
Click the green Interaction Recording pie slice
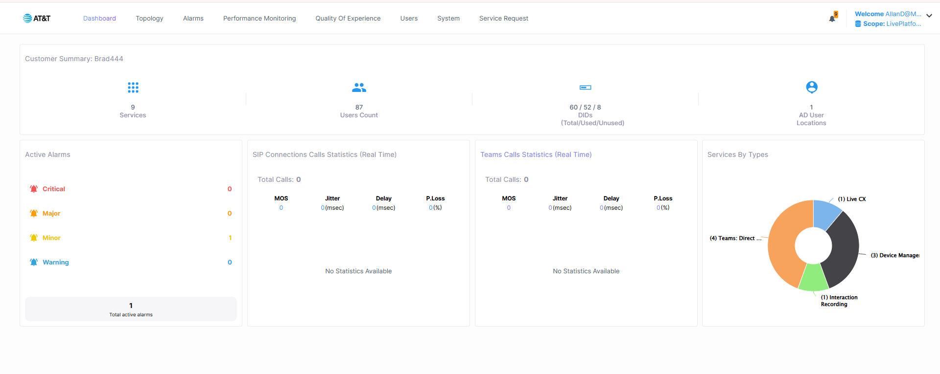813,279
